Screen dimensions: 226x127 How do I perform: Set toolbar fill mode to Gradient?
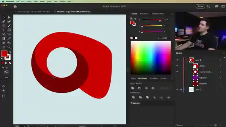(x=6, y=63)
